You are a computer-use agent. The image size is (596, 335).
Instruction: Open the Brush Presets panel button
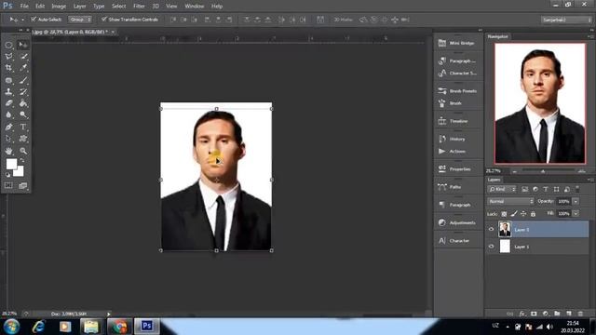coord(457,91)
